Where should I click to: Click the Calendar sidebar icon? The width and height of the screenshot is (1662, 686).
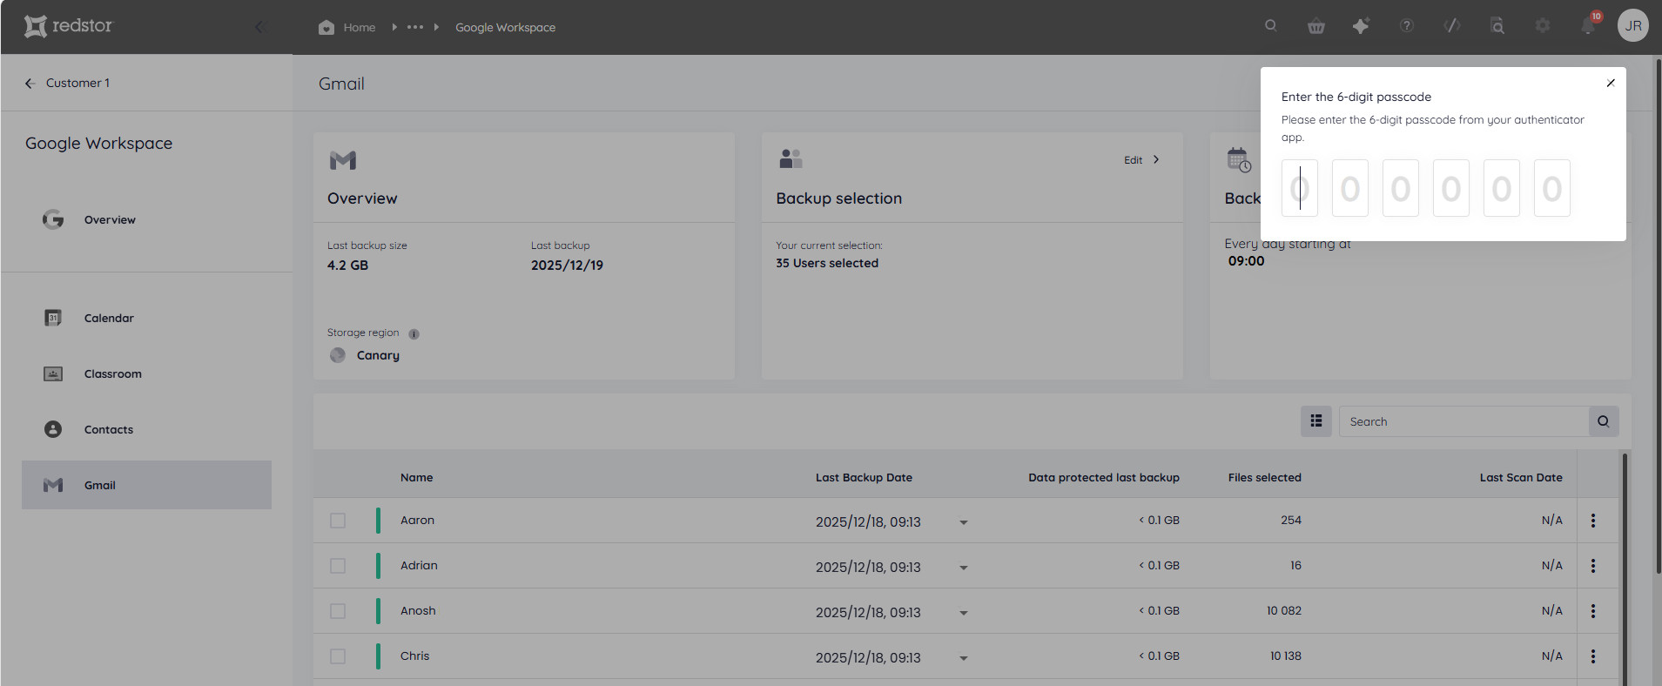53,318
